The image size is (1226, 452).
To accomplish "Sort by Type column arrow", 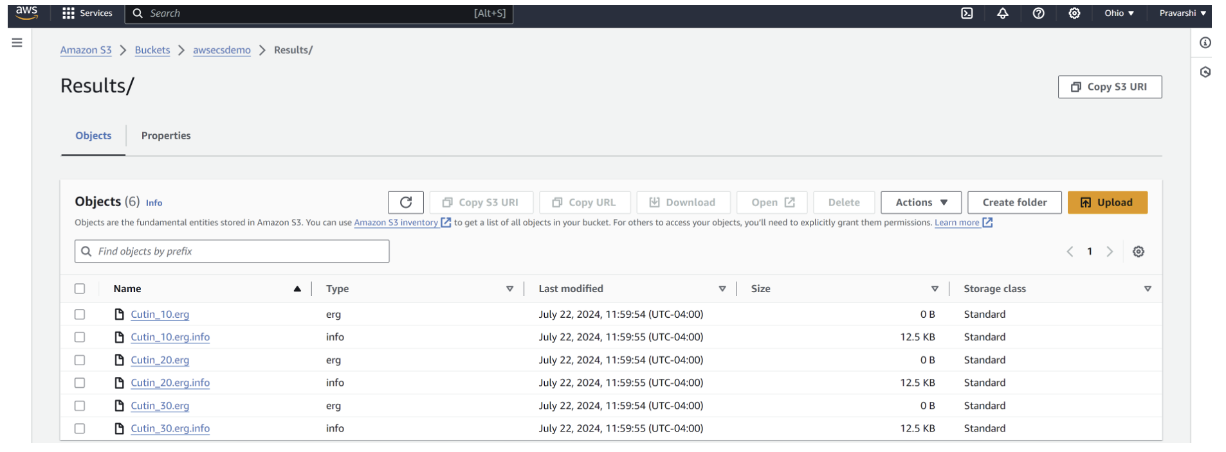I will pos(509,289).
